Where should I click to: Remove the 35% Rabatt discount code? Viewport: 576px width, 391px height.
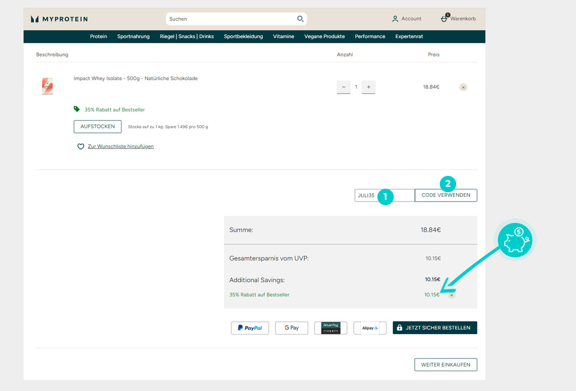pos(451,295)
